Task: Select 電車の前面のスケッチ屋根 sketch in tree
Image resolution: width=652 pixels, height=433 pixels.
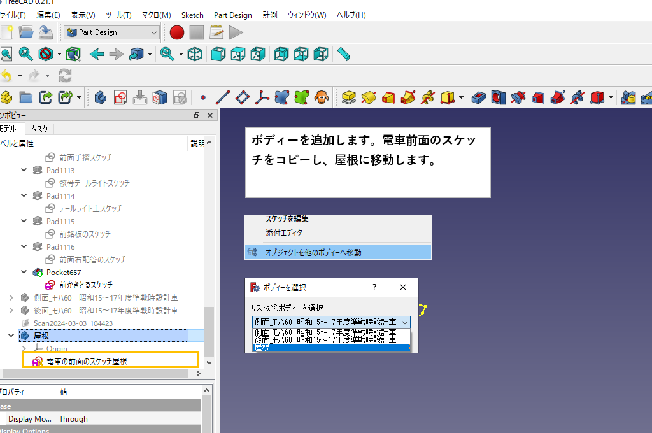Action: click(87, 361)
